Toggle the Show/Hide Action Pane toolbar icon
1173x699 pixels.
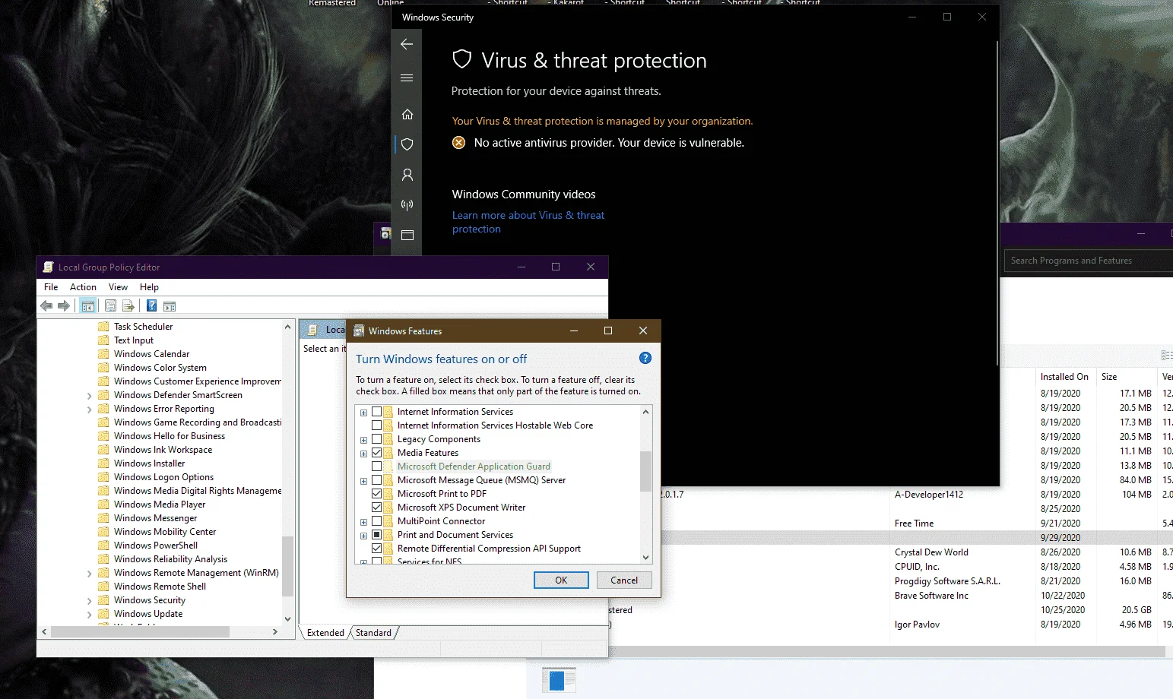[x=170, y=306]
